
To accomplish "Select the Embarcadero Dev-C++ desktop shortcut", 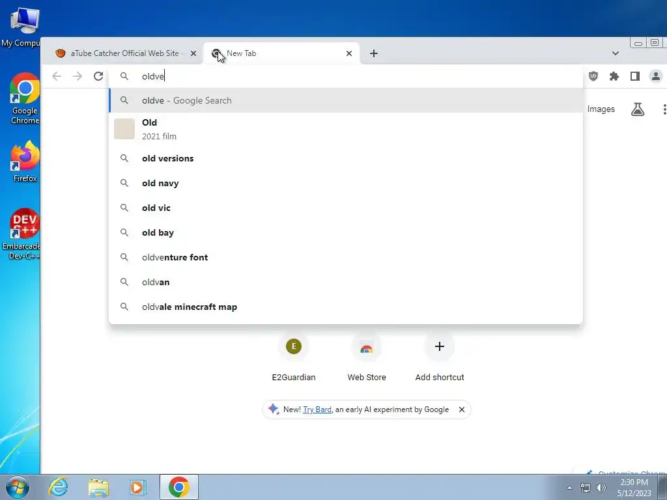I will coord(22,234).
